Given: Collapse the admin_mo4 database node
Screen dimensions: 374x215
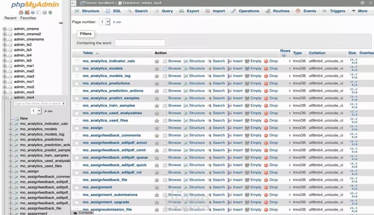Looking at the screenshot, I should (4, 98).
